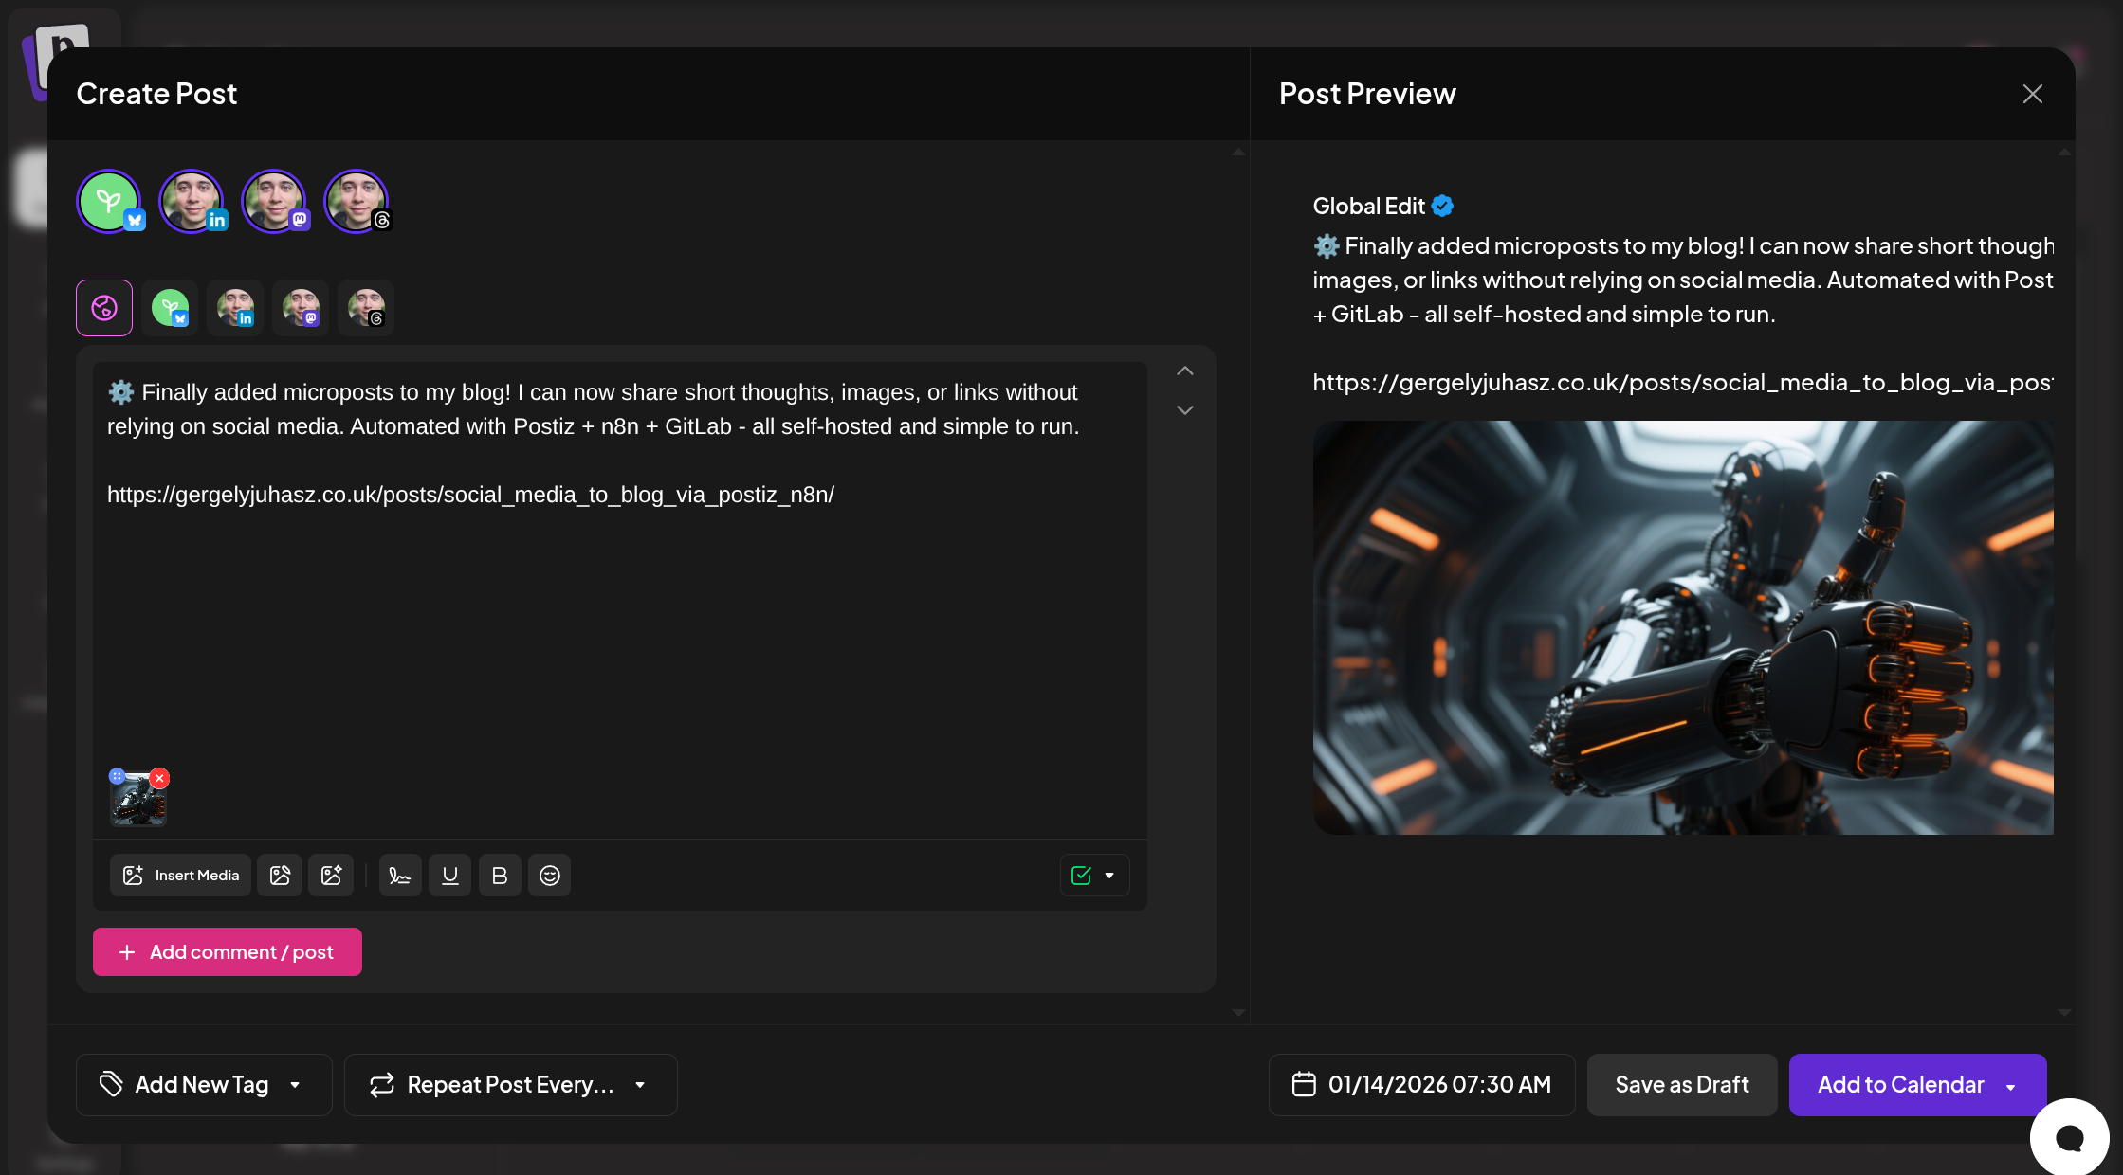Open the 01/14/2026 07:30 AM date picker
The width and height of the screenshot is (2123, 1175).
click(1421, 1085)
